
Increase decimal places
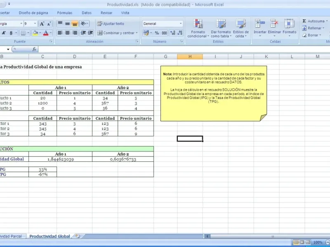click(172, 33)
